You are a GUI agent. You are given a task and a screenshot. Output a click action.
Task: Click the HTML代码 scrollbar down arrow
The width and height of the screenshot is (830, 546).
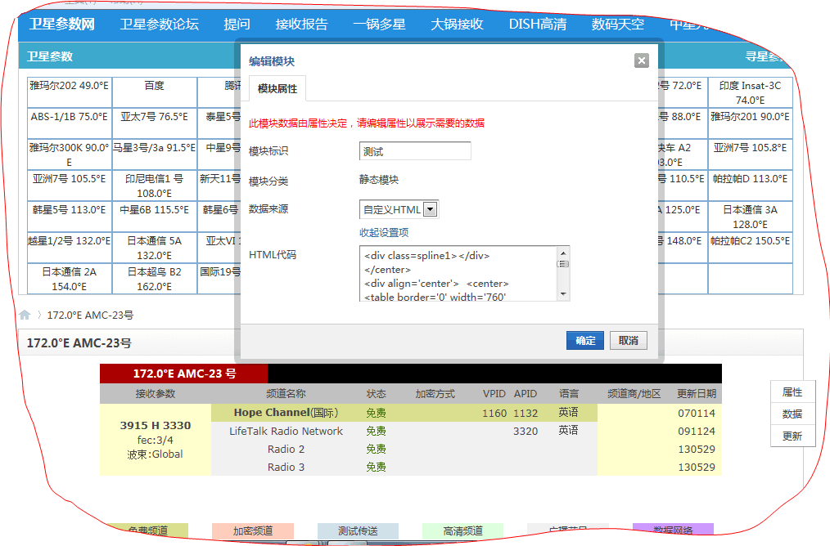pyautogui.click(x=563, y=293)
